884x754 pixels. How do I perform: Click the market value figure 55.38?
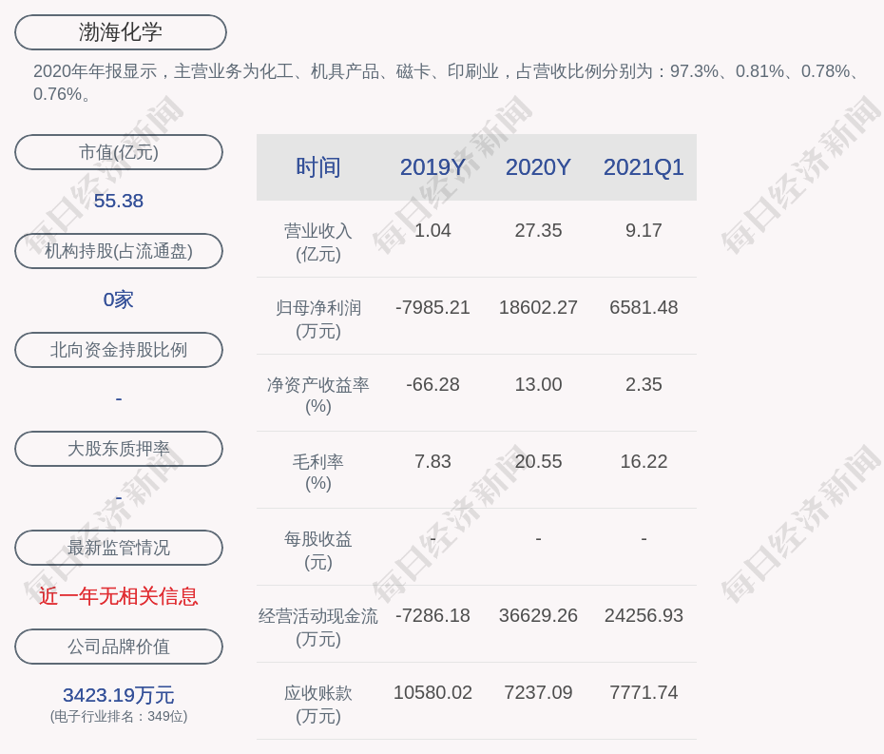[119, 201]
